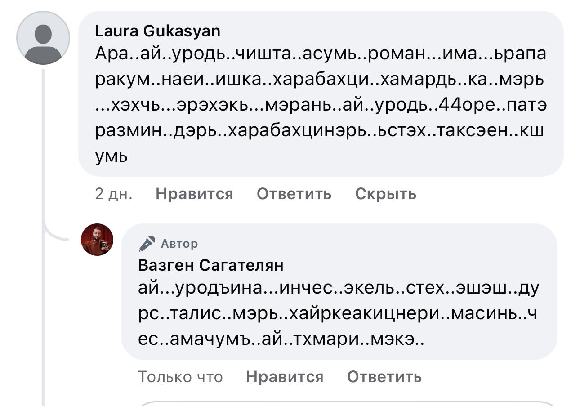The image size is (580, 406).
Task: Click the vertical reply thread connector line
Action: pyautogui.click(x=43, y=315)
